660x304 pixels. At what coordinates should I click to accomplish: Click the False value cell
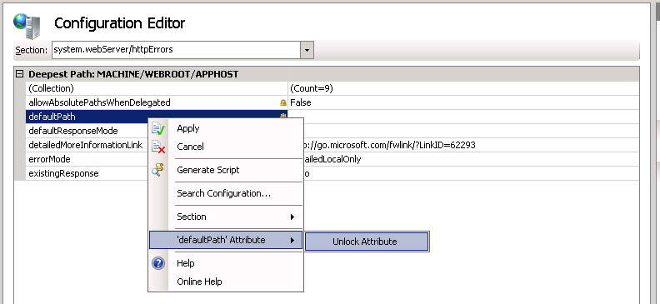coord(463,102)
